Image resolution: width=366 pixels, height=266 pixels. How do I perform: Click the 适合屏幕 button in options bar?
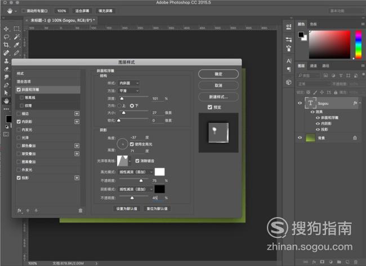(82, 11)
